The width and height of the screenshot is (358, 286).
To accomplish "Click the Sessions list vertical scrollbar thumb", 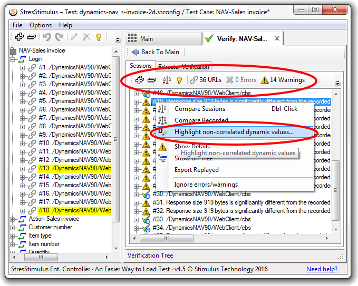I will tap(335, 190).
